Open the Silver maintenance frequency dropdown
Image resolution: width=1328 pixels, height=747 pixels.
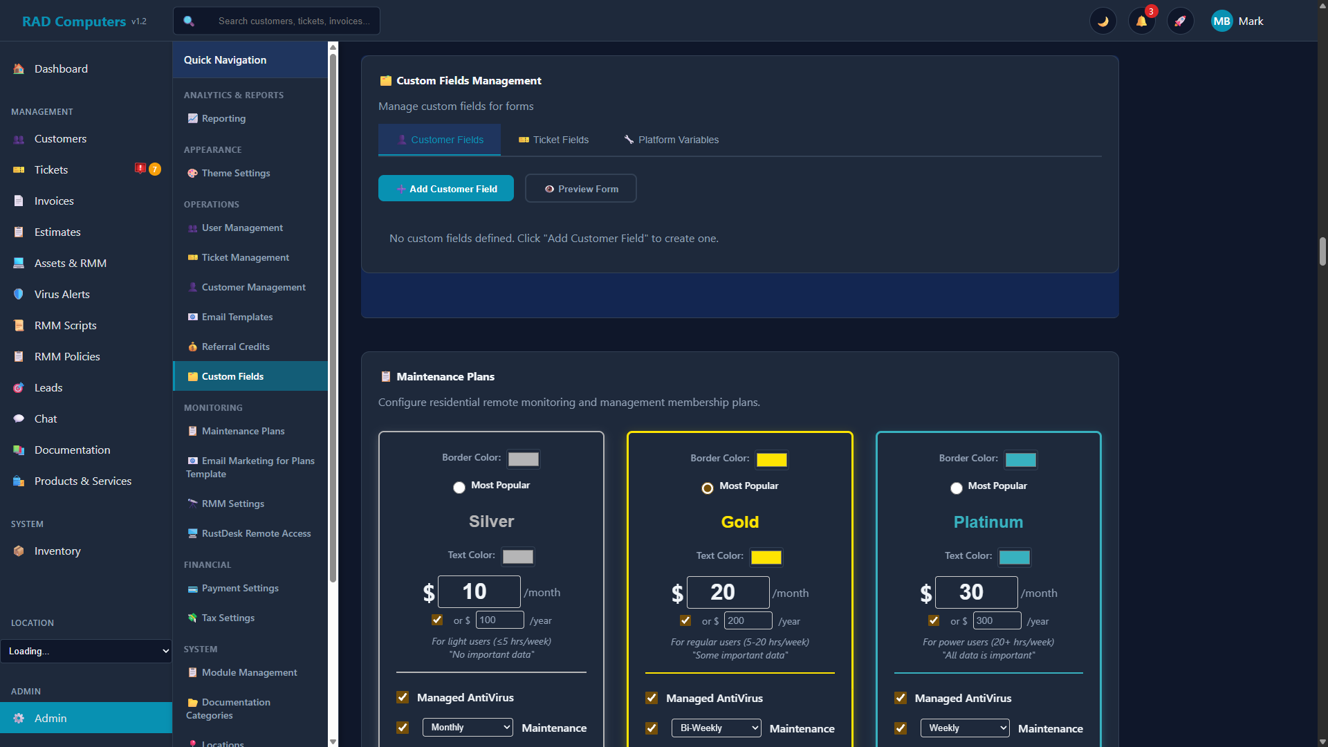pos(468,727)
